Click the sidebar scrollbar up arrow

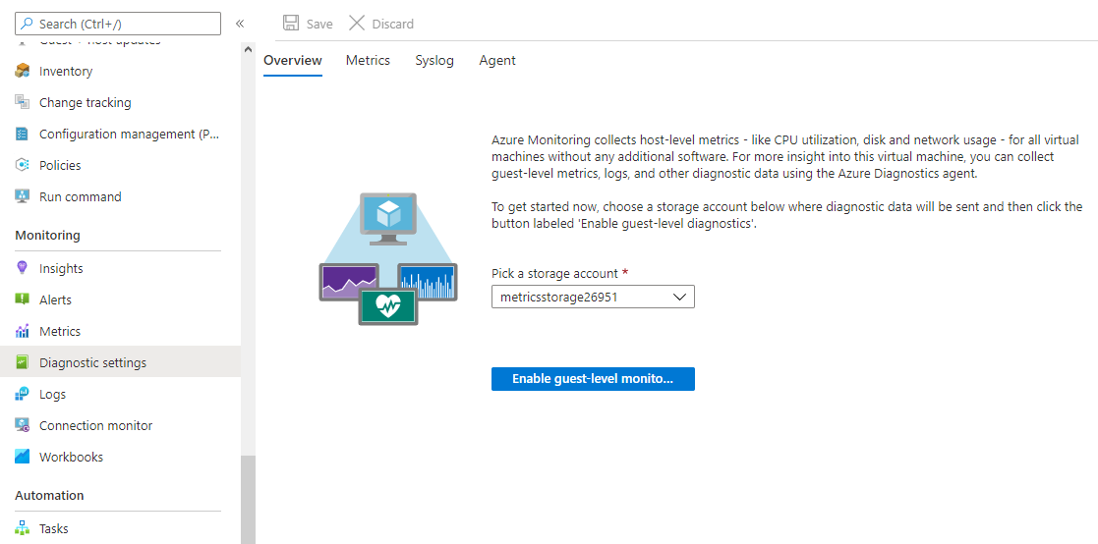(248, 50)
